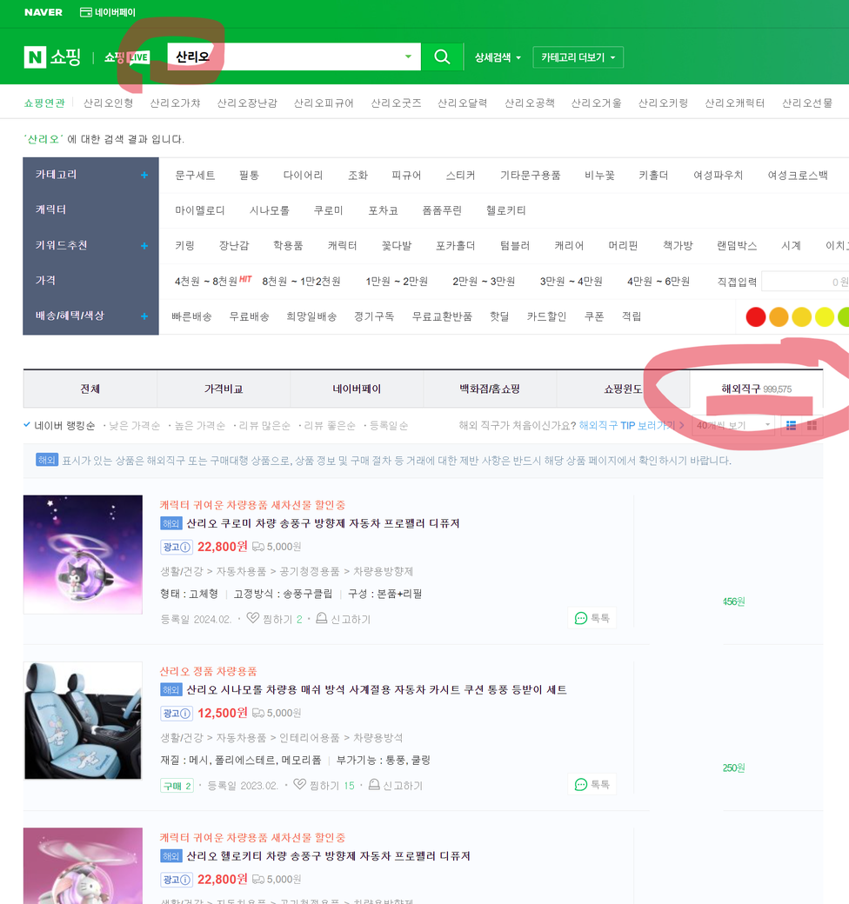Select sort by 낮은 가격순
849x904 pixels.
click(x=134, y=426)
